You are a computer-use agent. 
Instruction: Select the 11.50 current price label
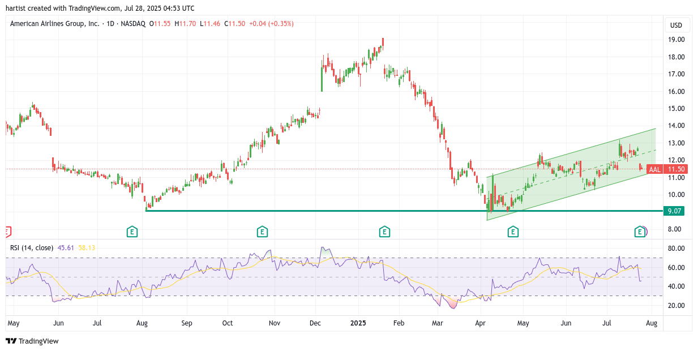pos(676,169)
